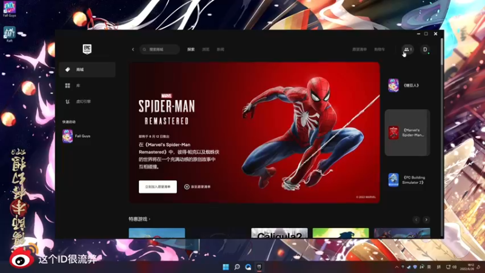Click the Epic Games logo
The height and width of the screenshot is (273, 485).
coord(87,49)
